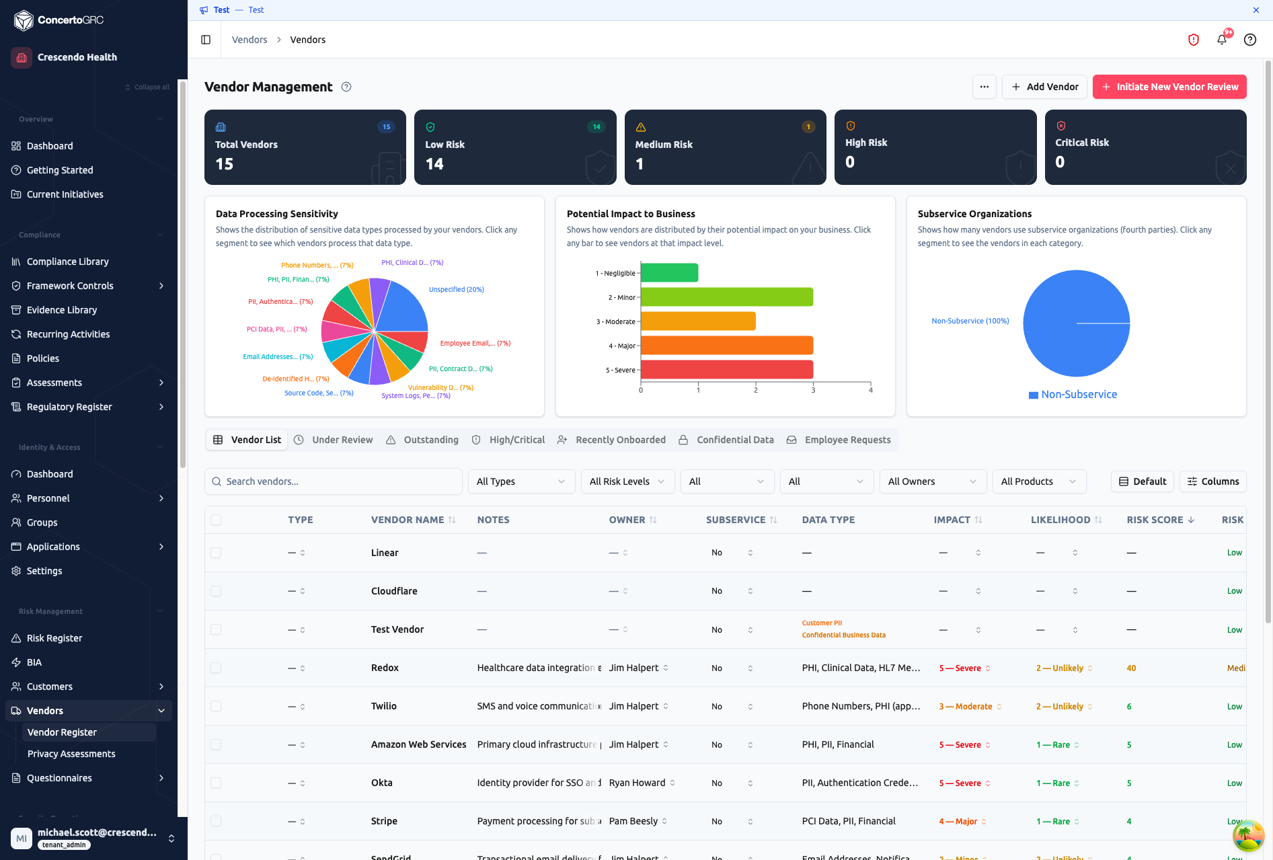Image resolution: width=1273 pixels, height=860 pixels.
Task: Click the Total Vendors card
Action: (305, 147)
